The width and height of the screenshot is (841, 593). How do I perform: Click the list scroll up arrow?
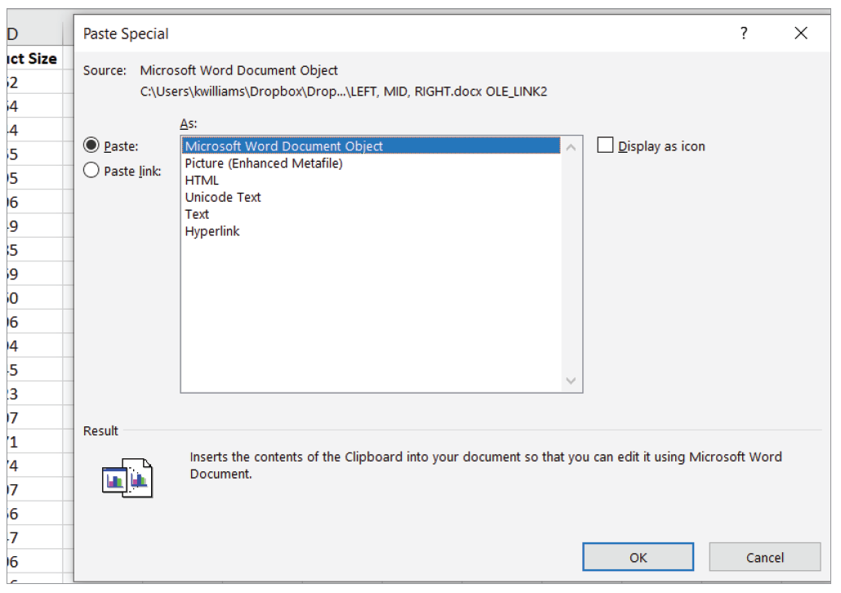point(571,148)
